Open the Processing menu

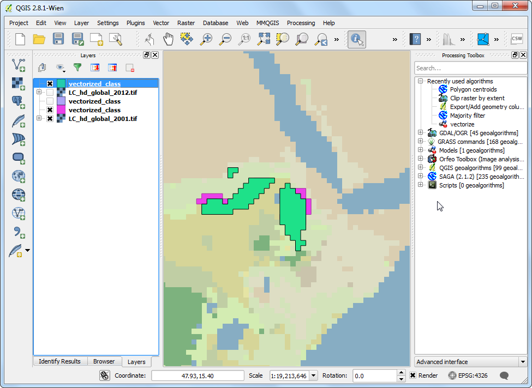coord(301,23)
